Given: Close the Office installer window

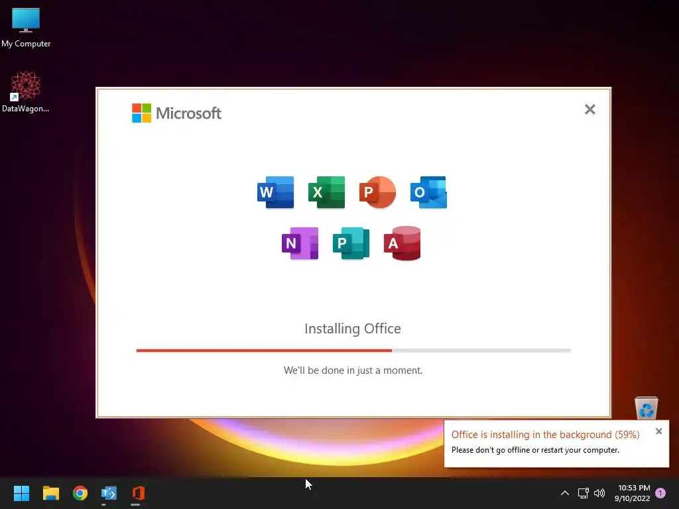Looking at the screenshot, I should [x=589, y=109].
